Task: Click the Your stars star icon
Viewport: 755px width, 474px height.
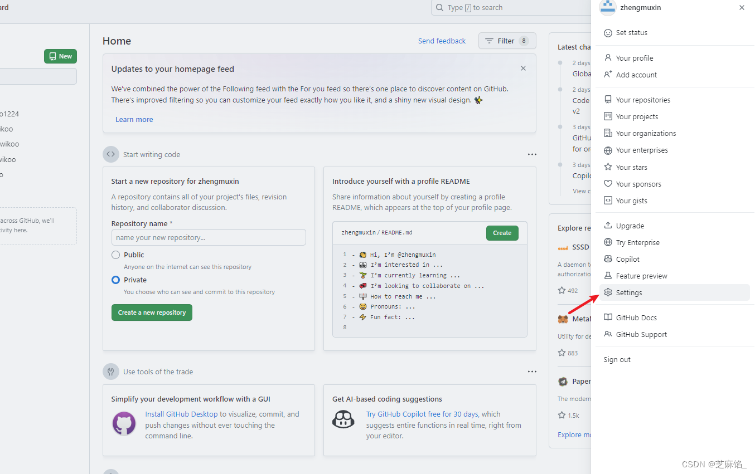Action: pos(608,167)
